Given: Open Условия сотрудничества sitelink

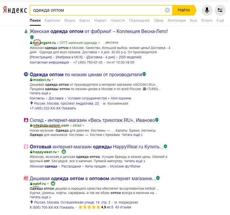Looking at the screenshot, I should [x=87, y=98].
